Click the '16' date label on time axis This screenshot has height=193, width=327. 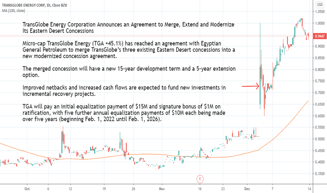pyautogui.click(x=200, y=189)
